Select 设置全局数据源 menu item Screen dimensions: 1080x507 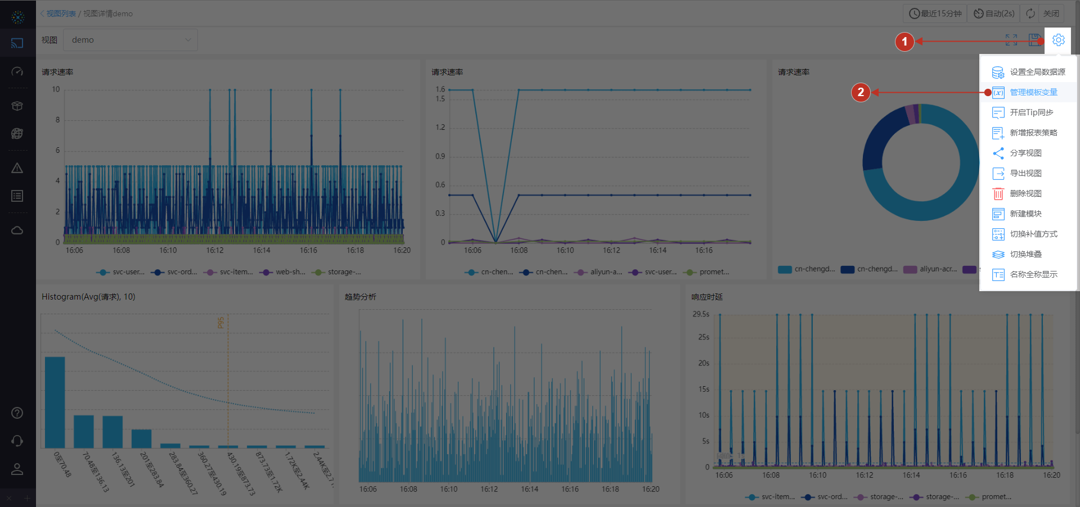tap(1037, 72)
